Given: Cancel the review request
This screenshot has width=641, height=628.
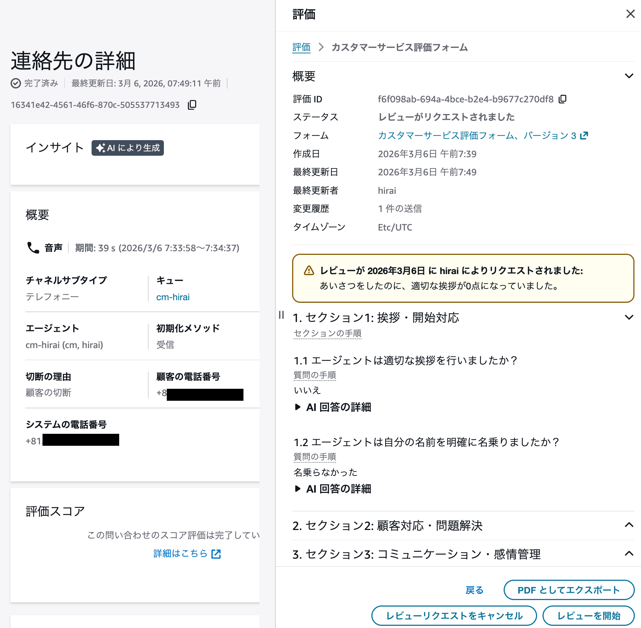Looking at the screenshot, I should (x=454, y=616).
